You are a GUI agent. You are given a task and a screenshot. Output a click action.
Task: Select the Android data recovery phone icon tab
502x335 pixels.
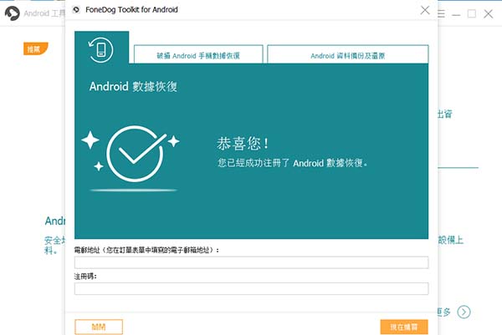click(101, 48)
